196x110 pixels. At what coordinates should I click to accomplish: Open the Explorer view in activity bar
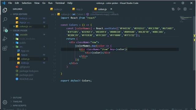pos(5,10)
